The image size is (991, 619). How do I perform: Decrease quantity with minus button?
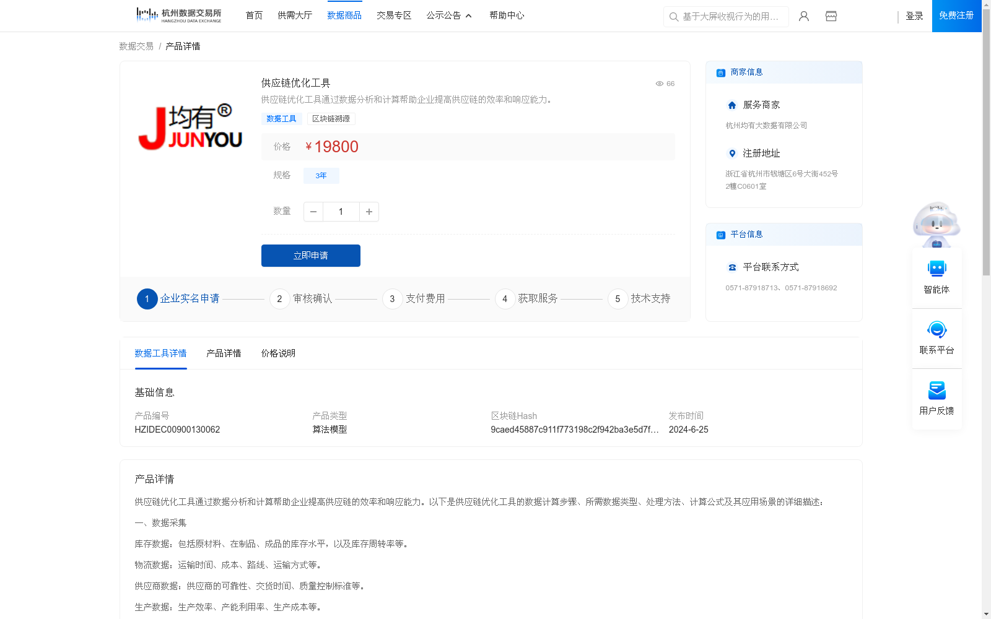313,212
